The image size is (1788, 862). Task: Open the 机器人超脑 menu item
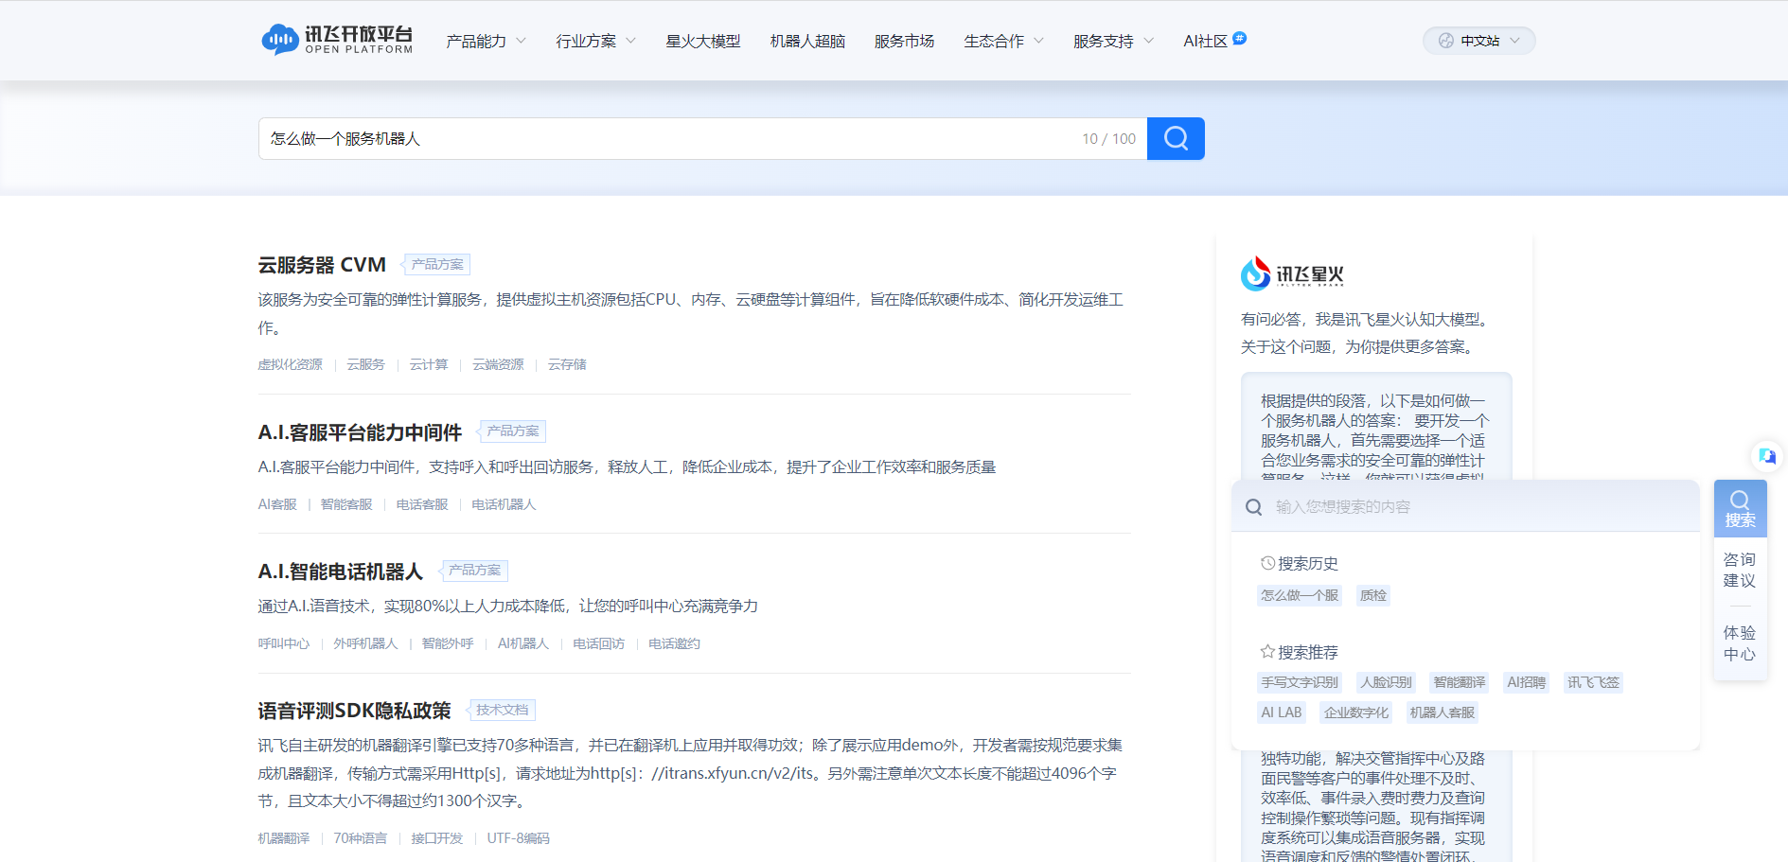pos(807,41)
